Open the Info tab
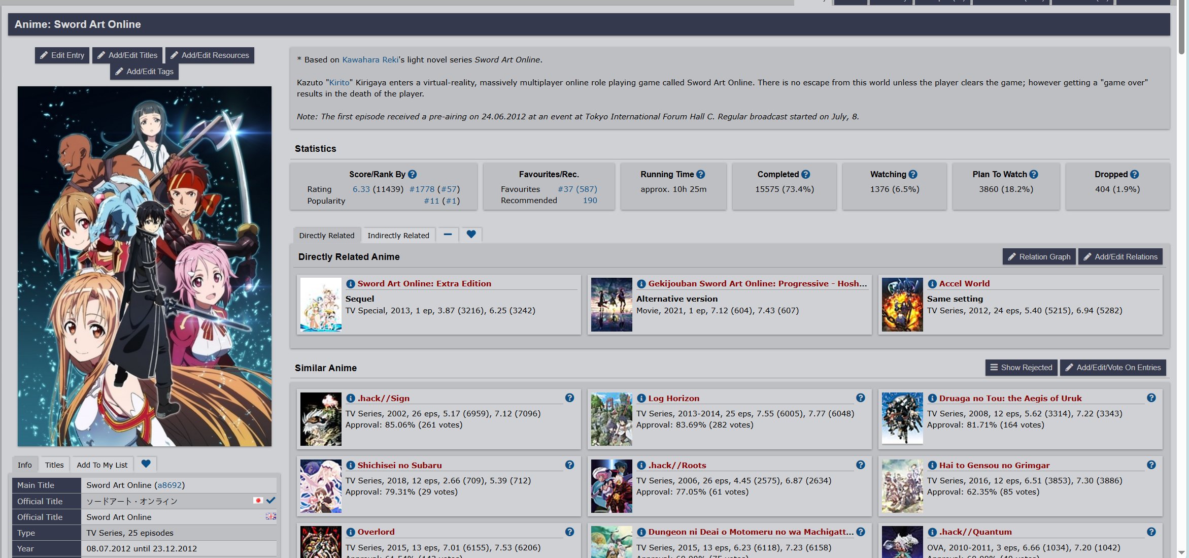Screen dimensions: 1189x558 (x=24, y=465)
